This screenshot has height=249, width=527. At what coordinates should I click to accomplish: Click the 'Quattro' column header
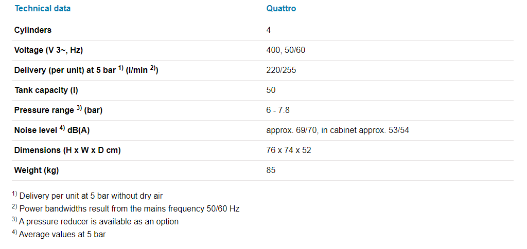pos(281,9)
